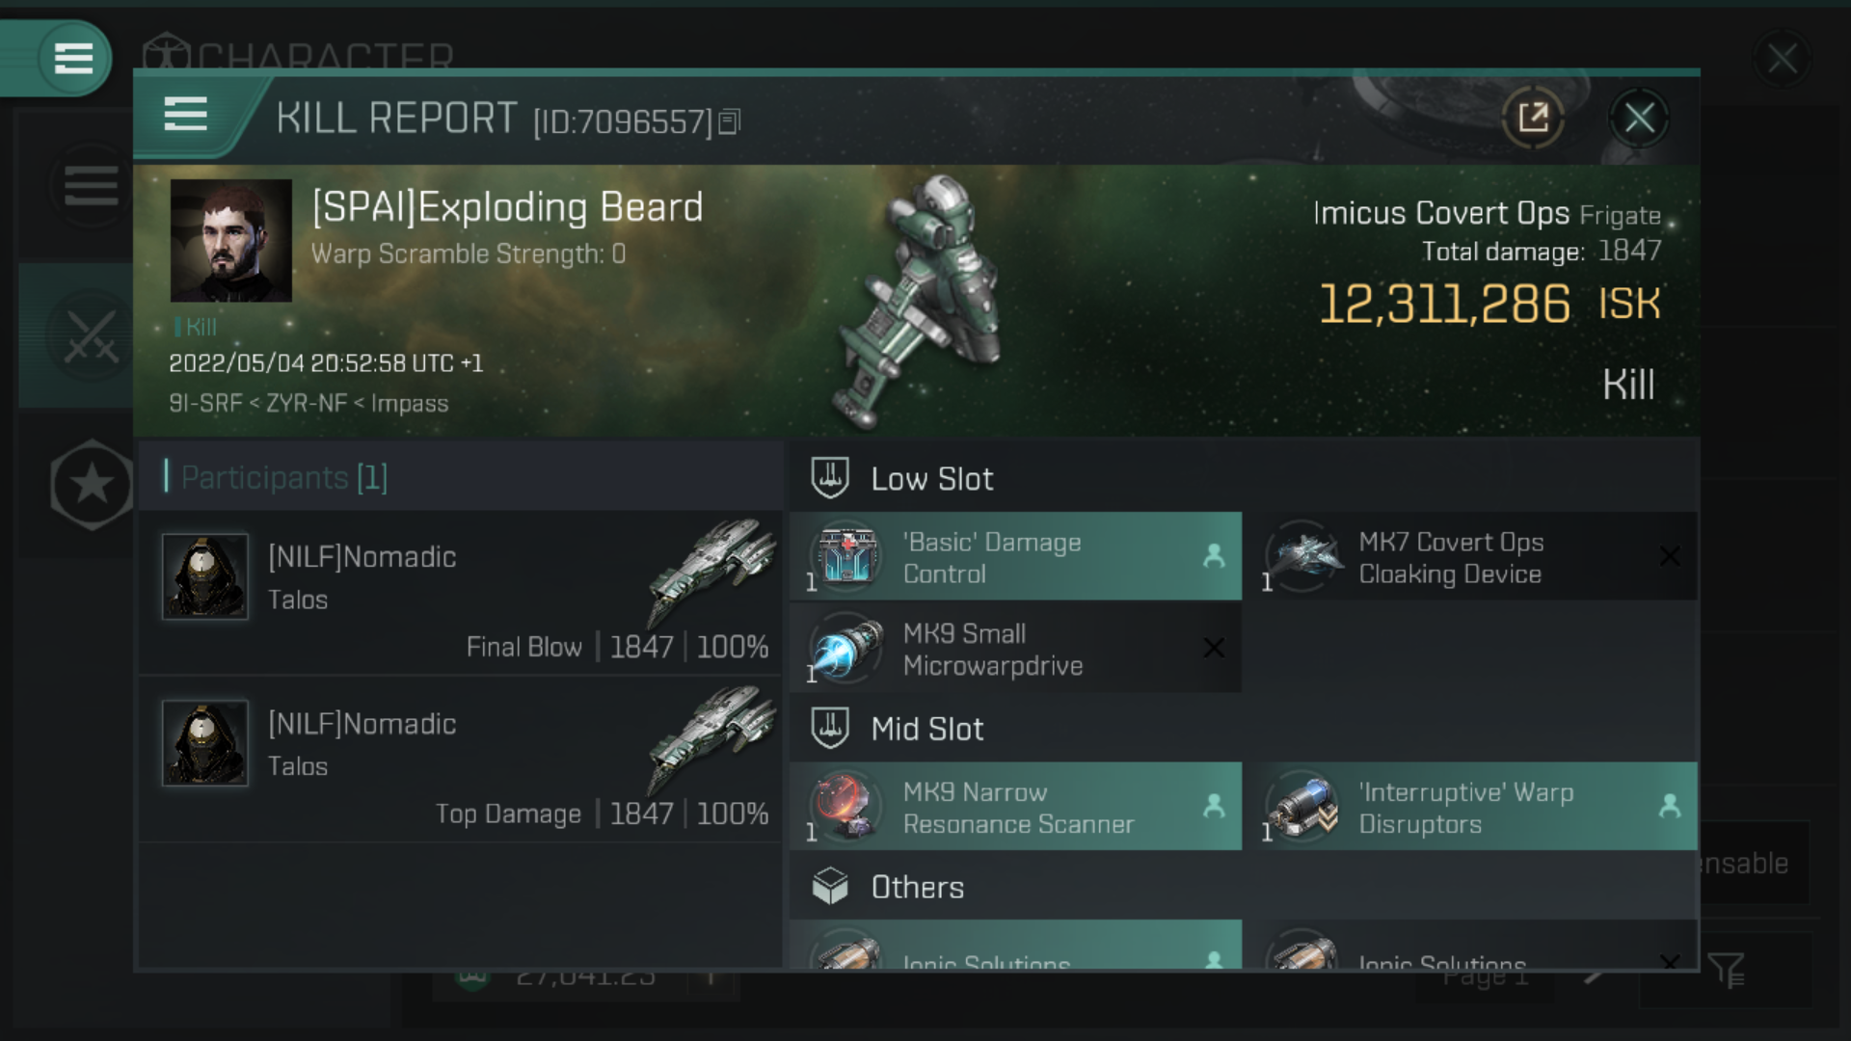Click the MK7 Covert Ops Cloaking Device icon
The image size is (1851, 1041).
coord(1305,557)
